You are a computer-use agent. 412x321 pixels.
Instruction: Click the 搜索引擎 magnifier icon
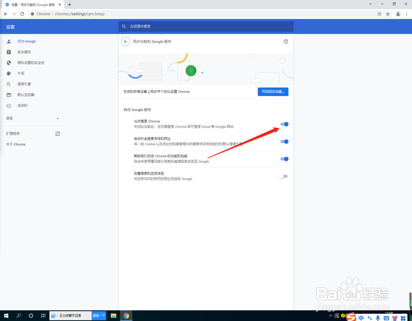tap(8, 84)
